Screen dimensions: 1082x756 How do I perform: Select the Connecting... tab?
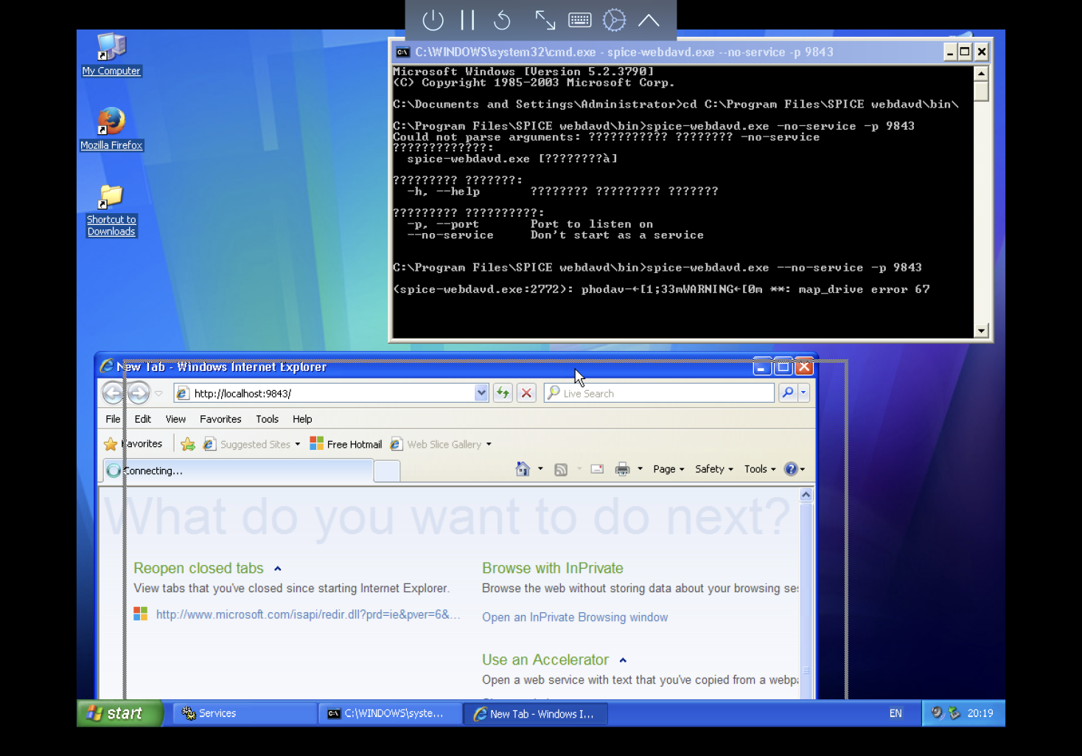pyautogui.click(x=238, y=471)
